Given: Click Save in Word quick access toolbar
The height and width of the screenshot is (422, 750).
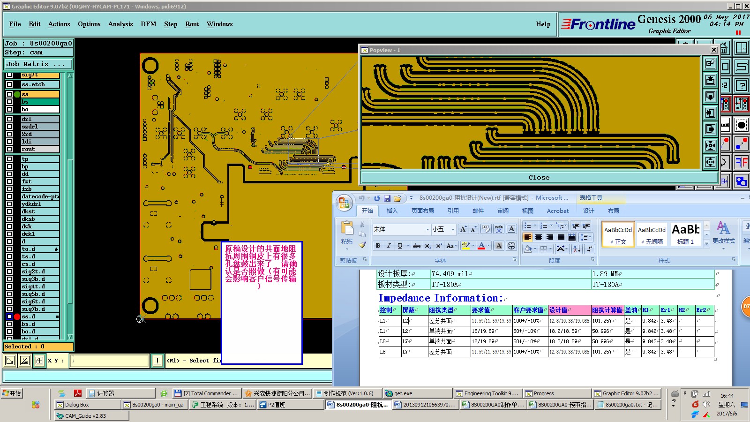Looking at the screenshot, I should (387, 198).
